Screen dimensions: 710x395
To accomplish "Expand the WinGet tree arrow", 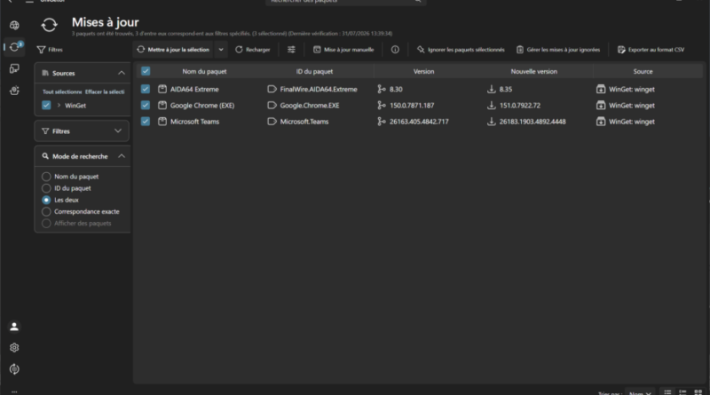I will (59, 105).
